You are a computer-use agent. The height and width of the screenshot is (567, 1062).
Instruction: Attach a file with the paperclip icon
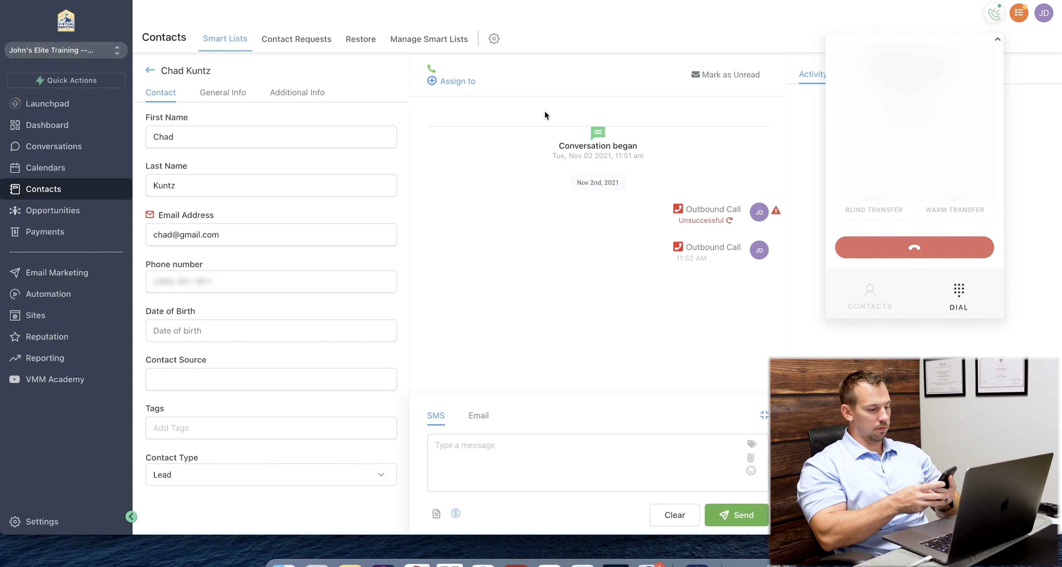[x=750, y=458]
